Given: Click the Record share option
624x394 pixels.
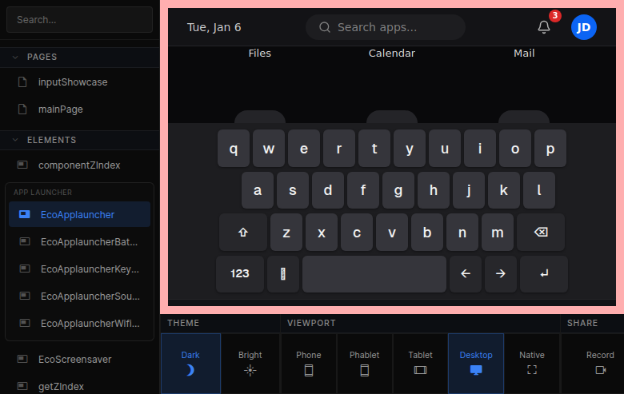Looking at the screenshot, I should click(600, 363).
